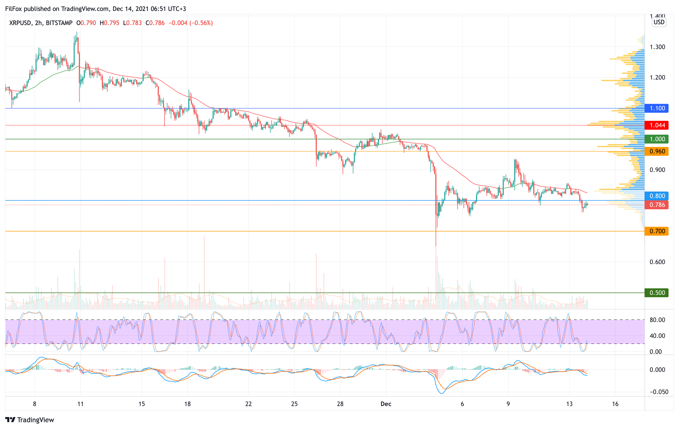Click the -0.050 MACD scale label
This screenshot has width=679, height=429.
(659, 392)
